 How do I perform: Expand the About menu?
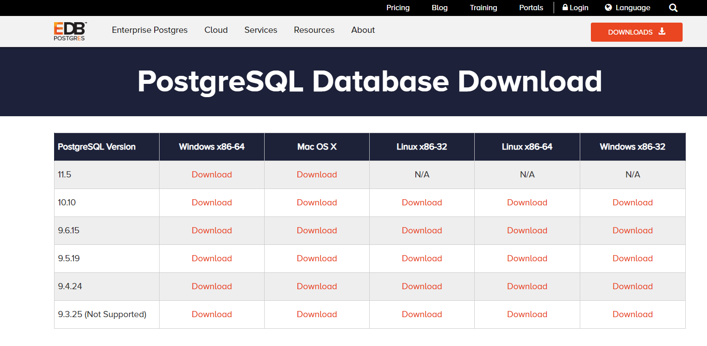coord(363,30)
